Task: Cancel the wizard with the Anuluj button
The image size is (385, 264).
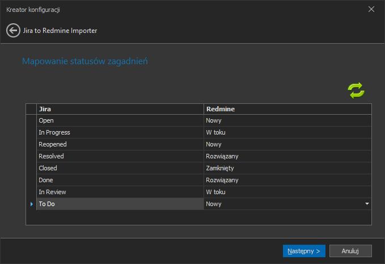Action: (x=350, y=251)
